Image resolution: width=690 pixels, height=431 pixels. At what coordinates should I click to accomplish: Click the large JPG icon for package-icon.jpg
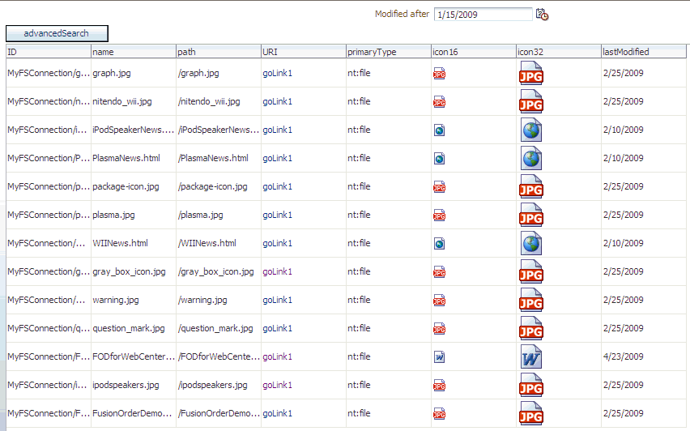(x=531, y=186)
